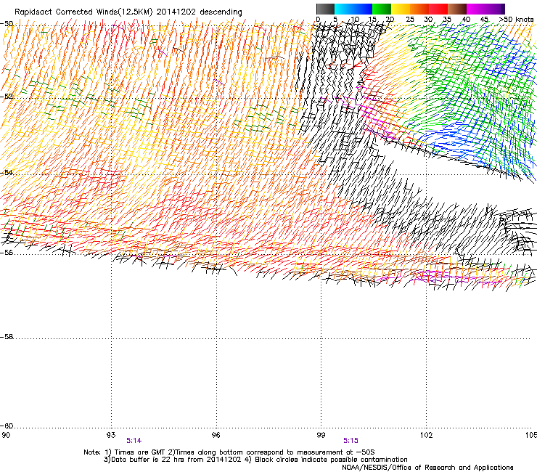537x472 pixels.
Task: Click the blue 10-15 knots legend swatch
Action: (363, 9)
